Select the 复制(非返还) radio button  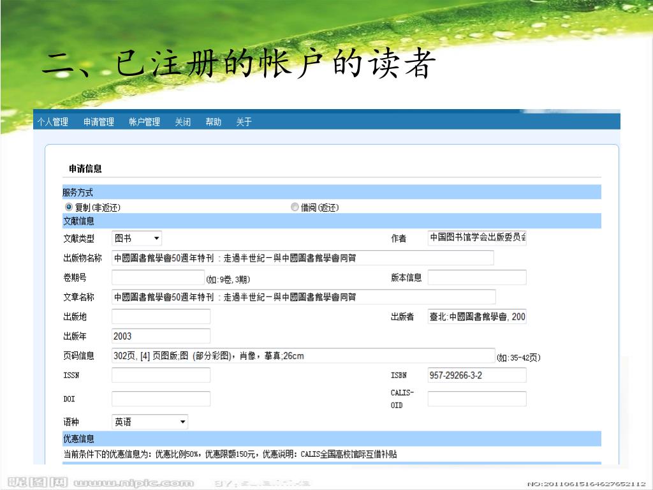69,207
